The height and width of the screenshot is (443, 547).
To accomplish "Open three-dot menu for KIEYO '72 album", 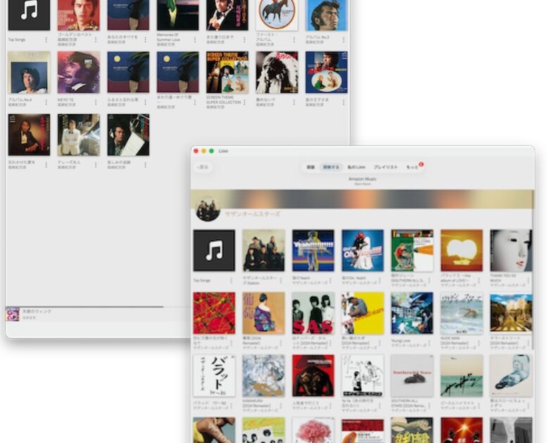I will [96, 102].
